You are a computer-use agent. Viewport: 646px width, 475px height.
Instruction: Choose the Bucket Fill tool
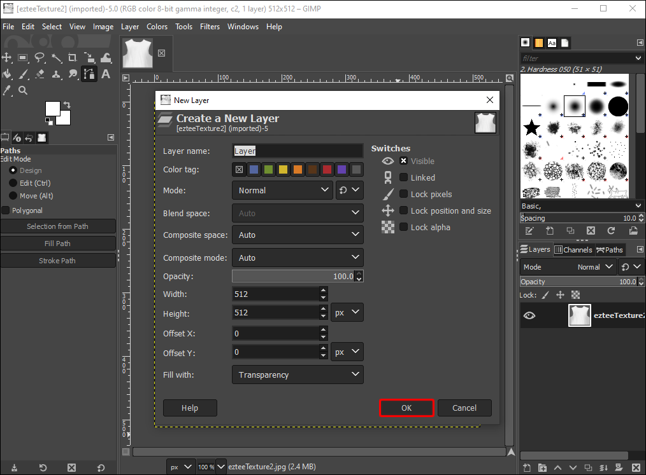[6, 74]
